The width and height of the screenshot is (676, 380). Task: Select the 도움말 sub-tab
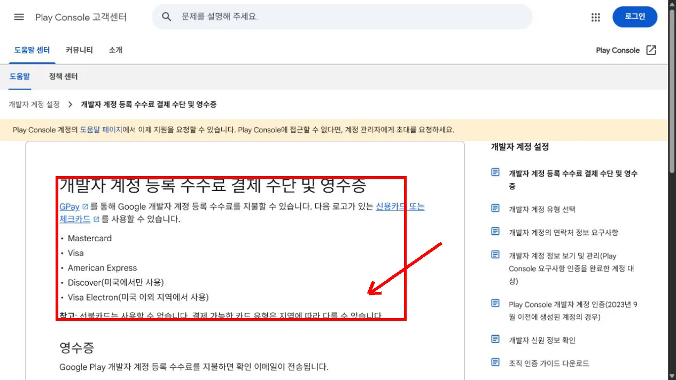click(20, 77)
